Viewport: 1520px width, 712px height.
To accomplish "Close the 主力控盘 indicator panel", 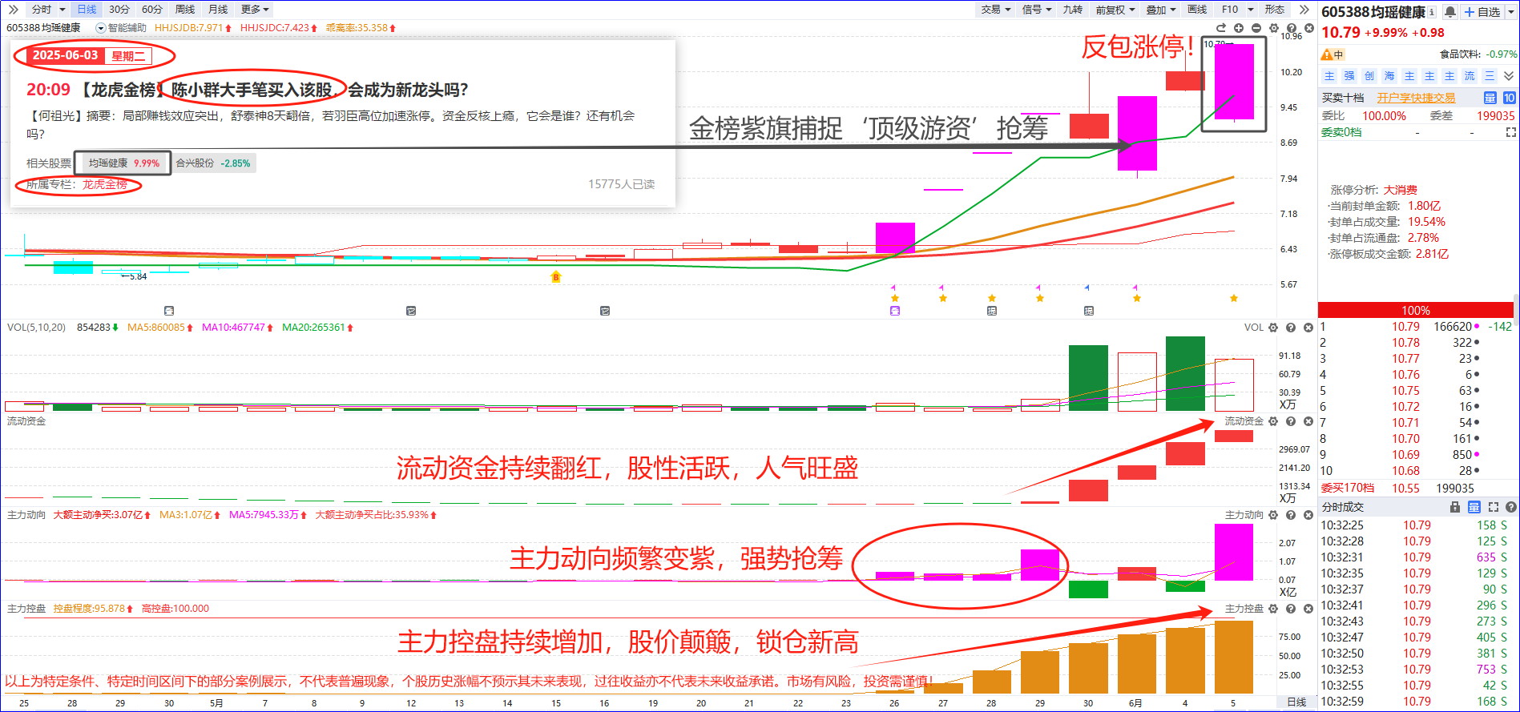I will click(x=1308, y=609).
